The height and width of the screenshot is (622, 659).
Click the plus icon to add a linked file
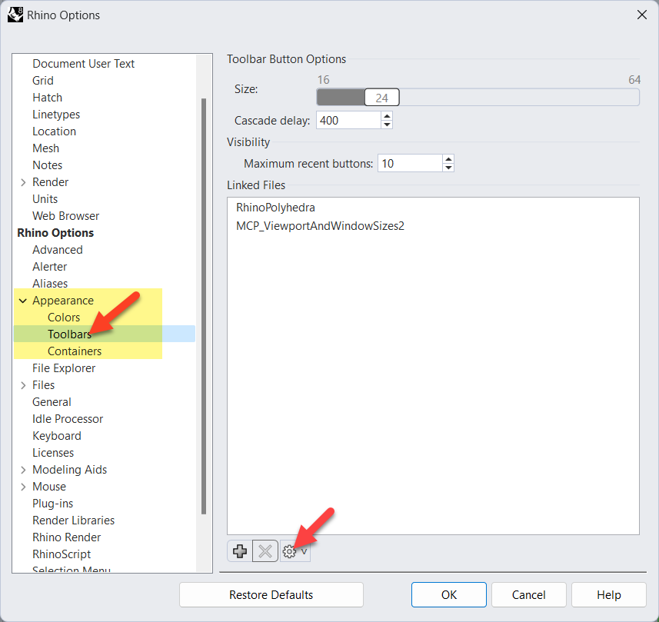tap(240, 551)
